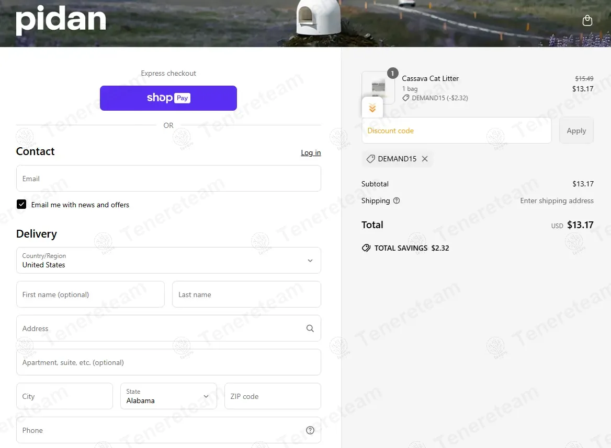
Task: Open the shopping bag cart icon
Action: pos(587,20)
